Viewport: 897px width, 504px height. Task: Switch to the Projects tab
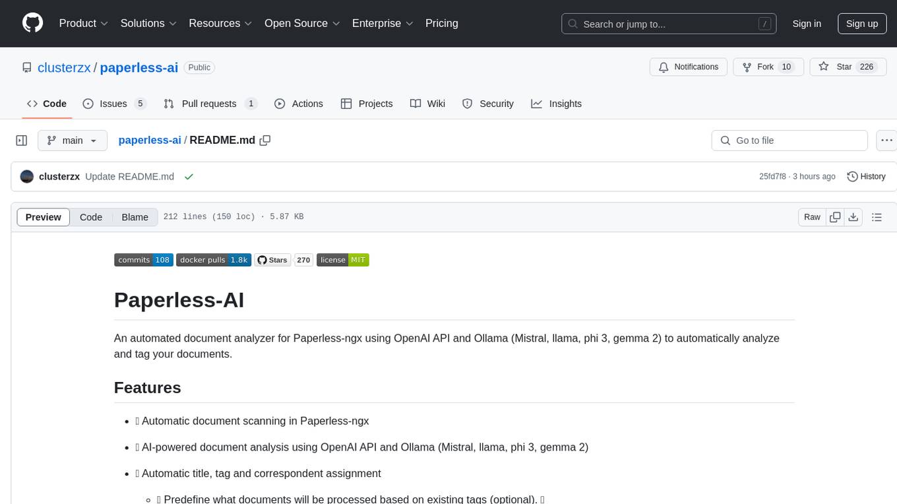coord(367,104)
